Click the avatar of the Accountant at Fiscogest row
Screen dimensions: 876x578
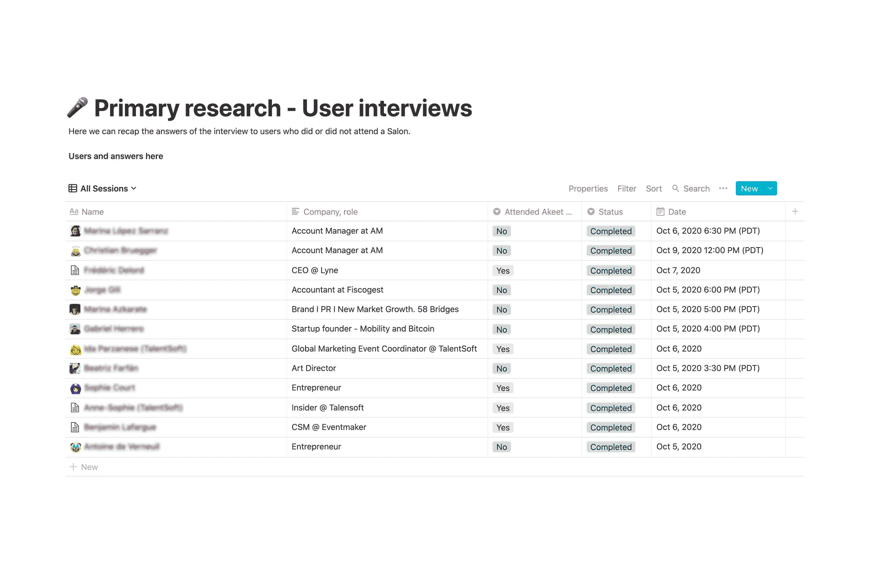(75, 290)
